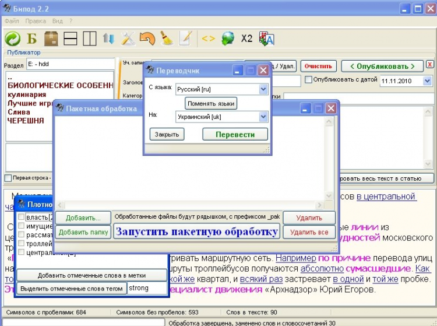Viewport: 437px width, 326px height.
Task: Open the package box toolbar icon
Action: click(x=51, y=38)
